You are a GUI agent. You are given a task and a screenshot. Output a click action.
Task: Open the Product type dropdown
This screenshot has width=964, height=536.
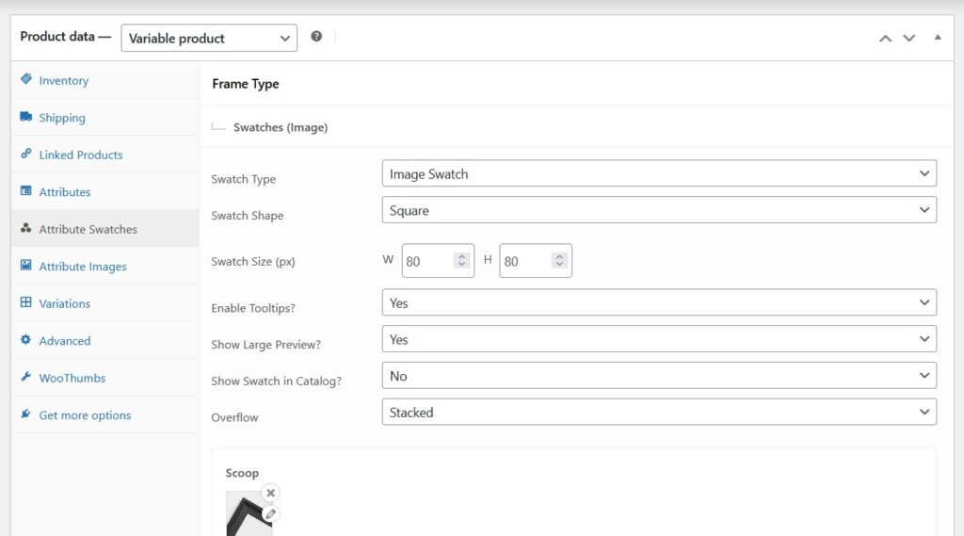pos(209,39)
